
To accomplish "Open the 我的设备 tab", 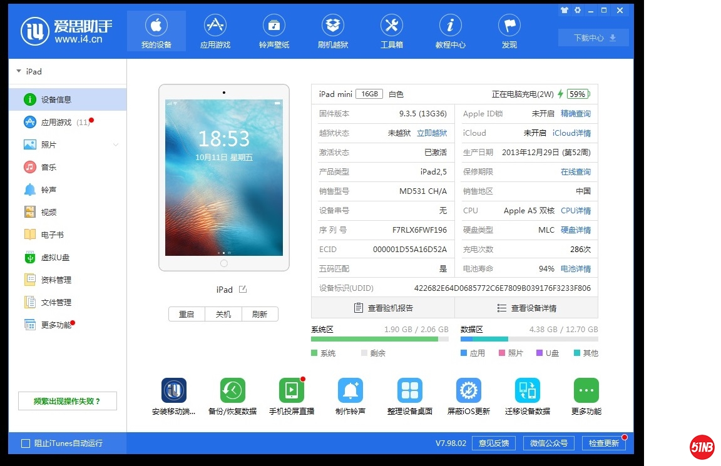I will tap(156, 31).
